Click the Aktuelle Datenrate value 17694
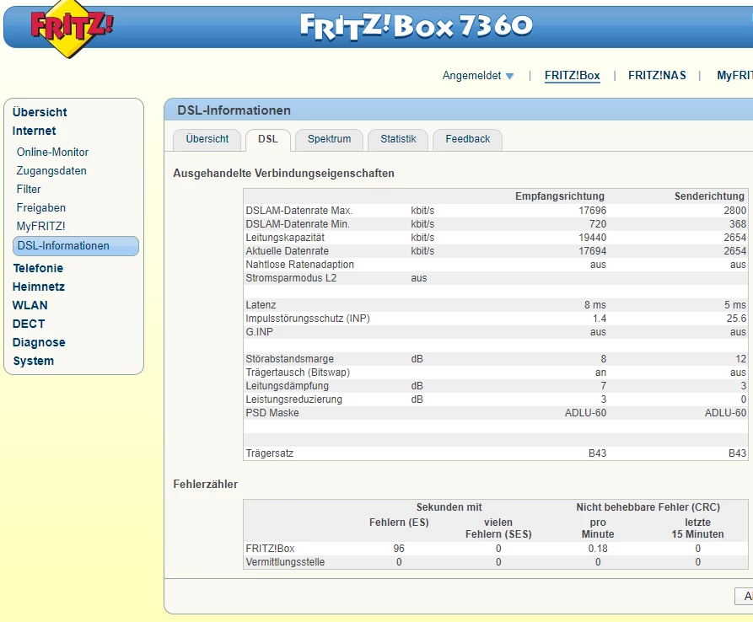 coord(592,251)
